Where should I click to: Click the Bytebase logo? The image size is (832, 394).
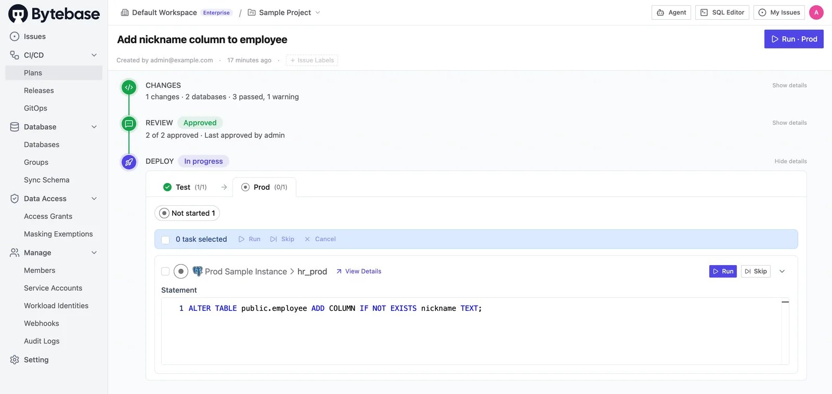tap(54, 14)
